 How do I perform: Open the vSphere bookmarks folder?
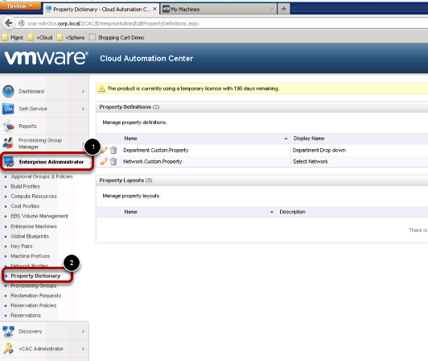pyautogui.click(x=71, y=37)
